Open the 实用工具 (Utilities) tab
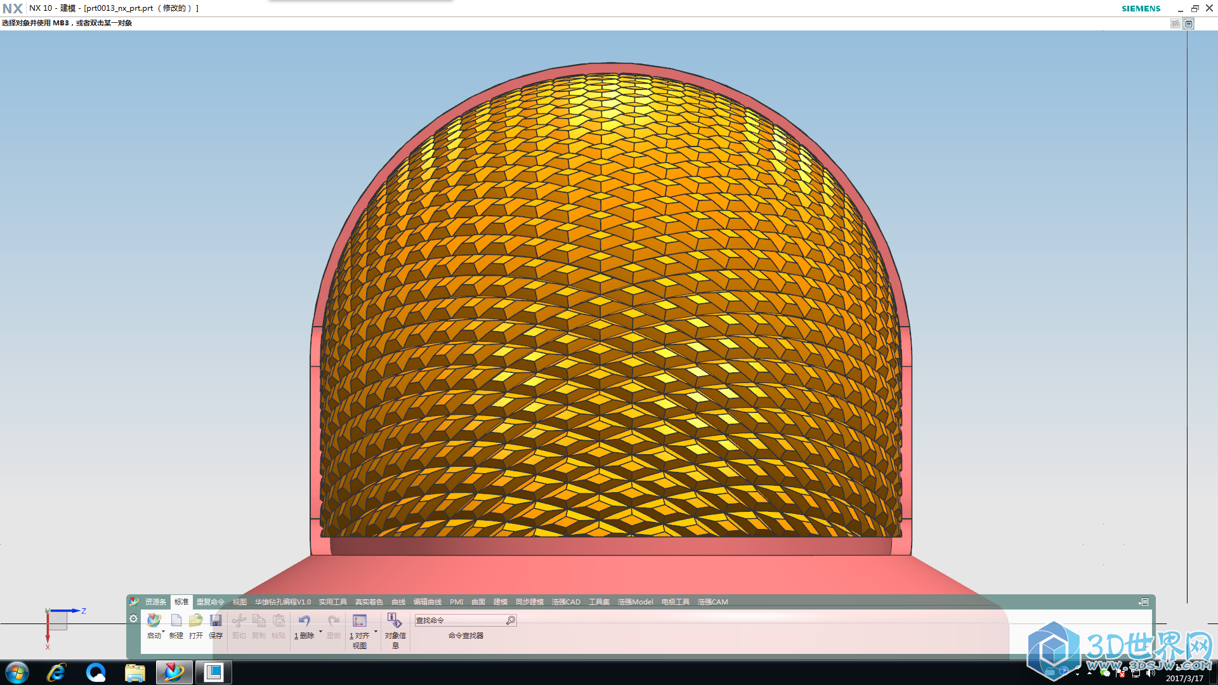The image size is (1218, 685). (x=333, y=602)
